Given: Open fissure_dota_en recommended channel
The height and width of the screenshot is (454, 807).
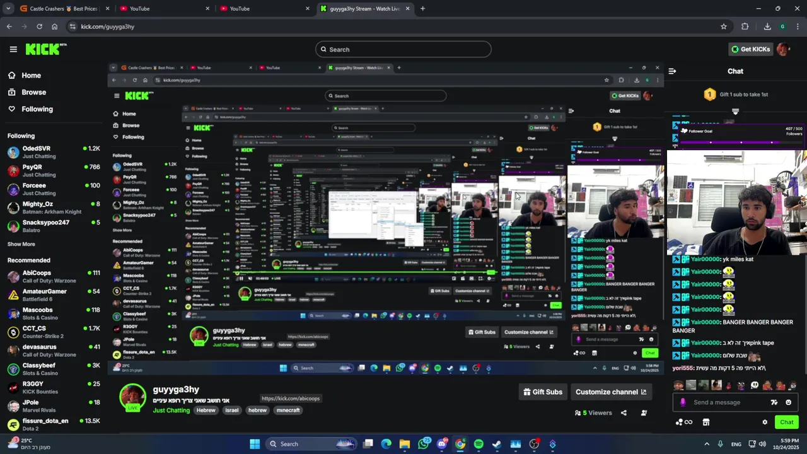Looking at the screenshot, I should coord(54,424).
